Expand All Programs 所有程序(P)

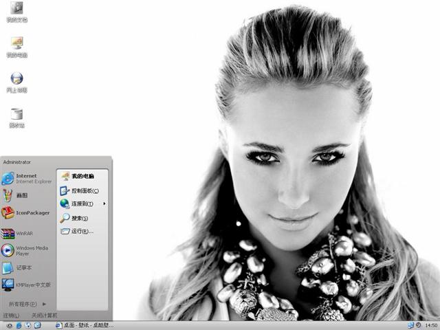click(27, 304)
